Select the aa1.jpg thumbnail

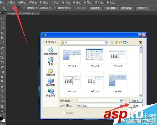tap(72, 55)
